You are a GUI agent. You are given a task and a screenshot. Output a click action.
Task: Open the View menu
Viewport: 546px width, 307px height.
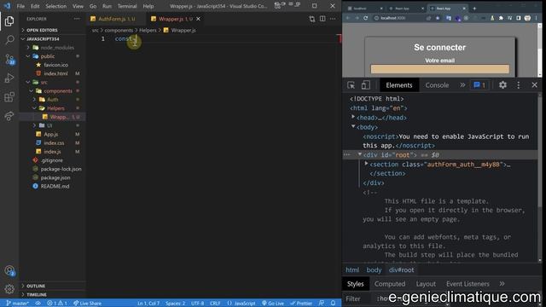click(78, 6)
